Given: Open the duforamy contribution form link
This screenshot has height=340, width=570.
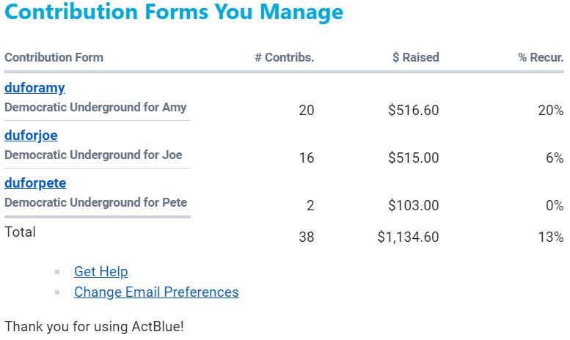Looking at the screenshot, I should click(34, 88).
